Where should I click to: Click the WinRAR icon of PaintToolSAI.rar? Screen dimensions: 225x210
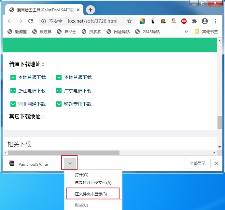click(x=12, y=163)
